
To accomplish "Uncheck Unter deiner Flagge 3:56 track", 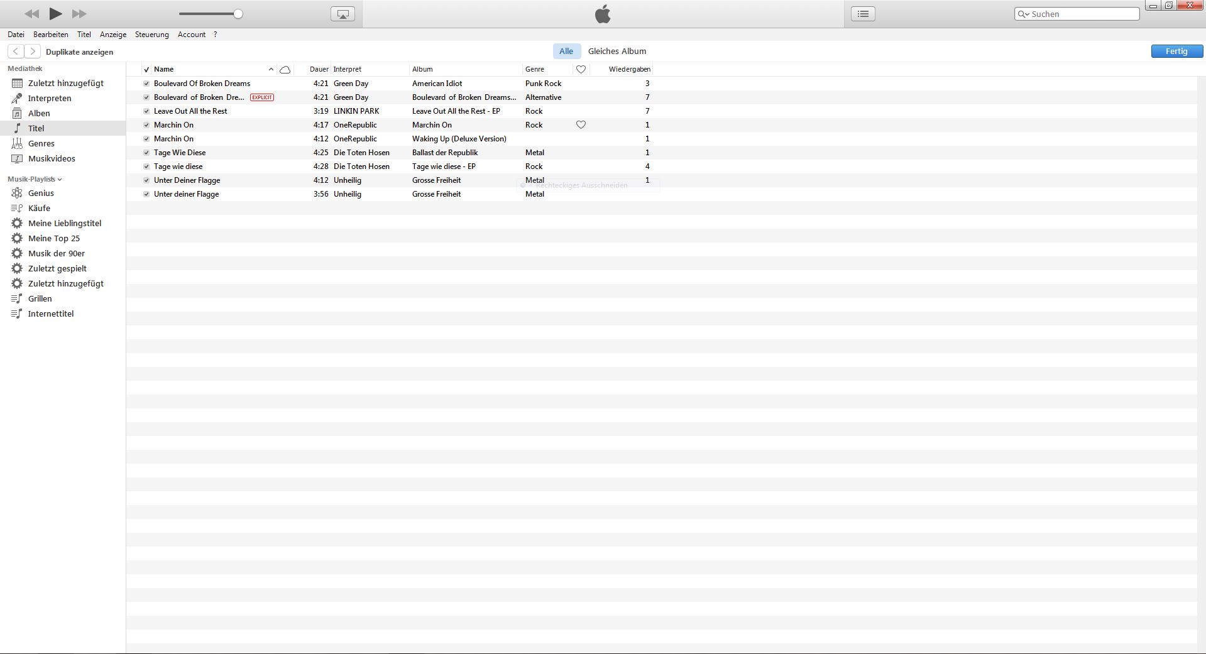I will (146, 194).
